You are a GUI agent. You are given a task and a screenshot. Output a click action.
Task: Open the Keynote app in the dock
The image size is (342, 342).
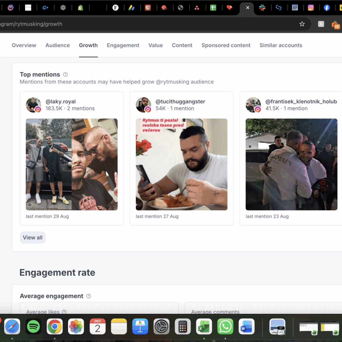coord(140,326)
